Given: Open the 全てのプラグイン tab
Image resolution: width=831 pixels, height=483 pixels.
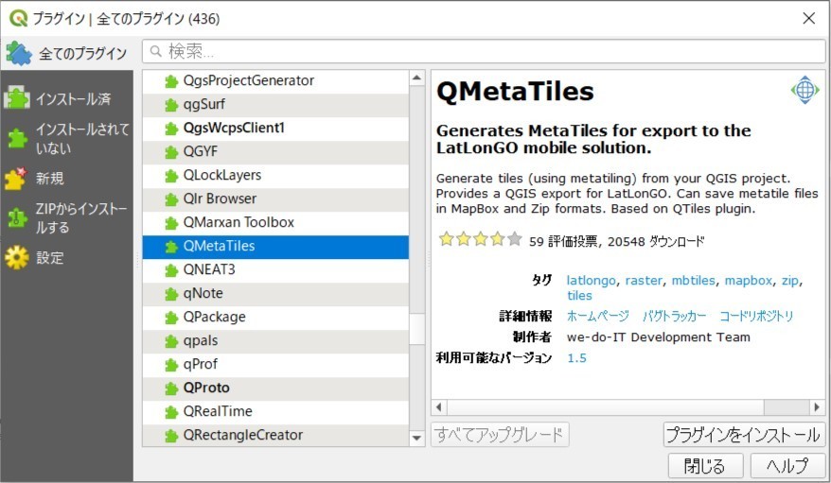Looking at the screenshot, I should 67,54.
